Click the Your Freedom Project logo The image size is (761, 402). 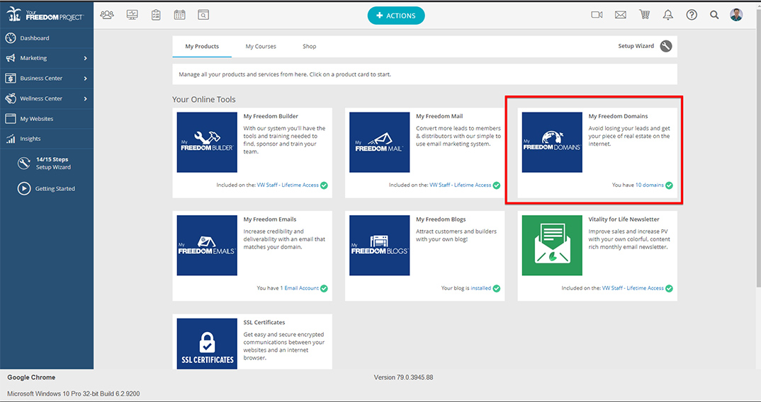click(45, 15)
